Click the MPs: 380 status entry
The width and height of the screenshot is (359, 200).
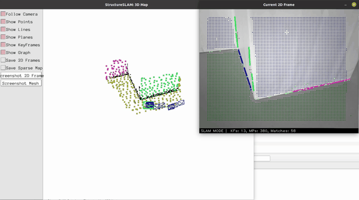tap(258, 131)
